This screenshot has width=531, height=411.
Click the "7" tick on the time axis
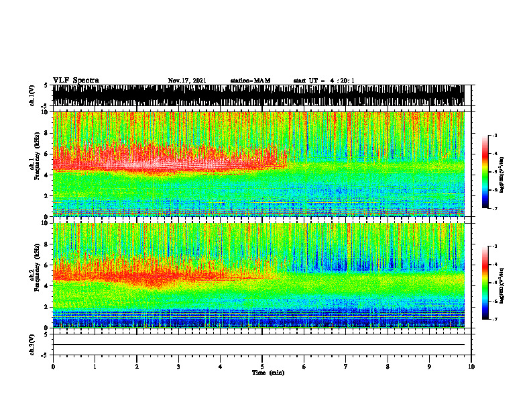[x=346, y=367]
